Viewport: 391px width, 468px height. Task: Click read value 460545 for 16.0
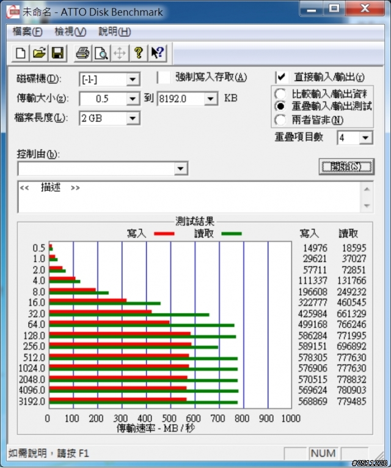point(351,303)
